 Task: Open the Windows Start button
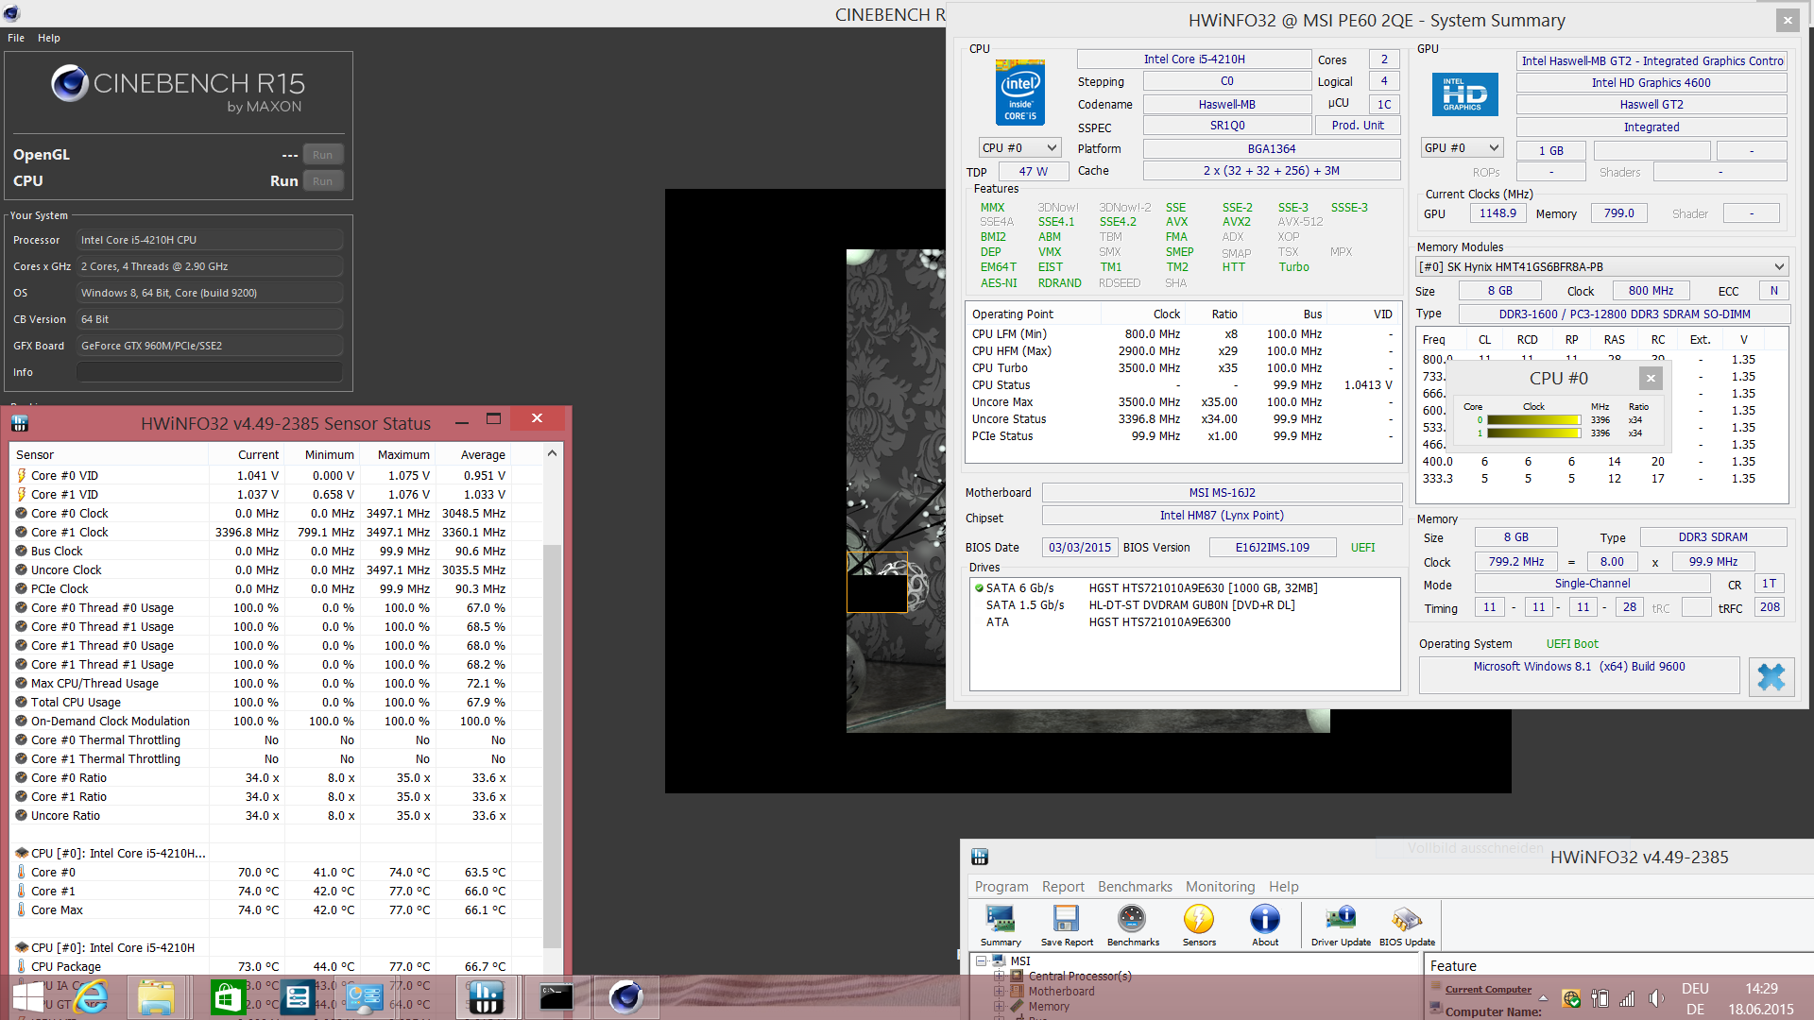[28, 997]
